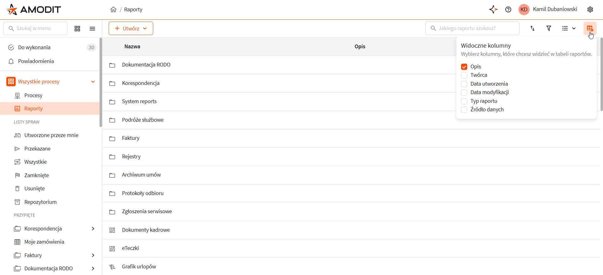Click the AI assistant sparkle icon
This screenshot has height=275, width=603.
pyautogui.click(x=493, y=9)
